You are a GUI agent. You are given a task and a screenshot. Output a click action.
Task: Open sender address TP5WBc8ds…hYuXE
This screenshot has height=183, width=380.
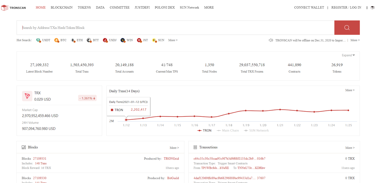pyautogui.click(x=215, y=168)
